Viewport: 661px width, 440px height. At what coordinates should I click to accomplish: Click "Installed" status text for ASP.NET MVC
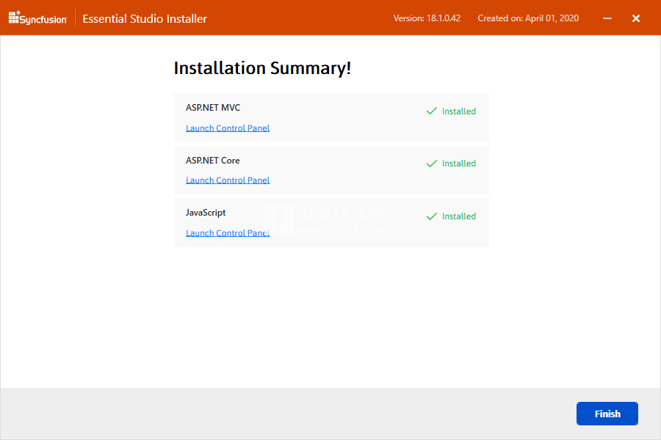point(458,111)
